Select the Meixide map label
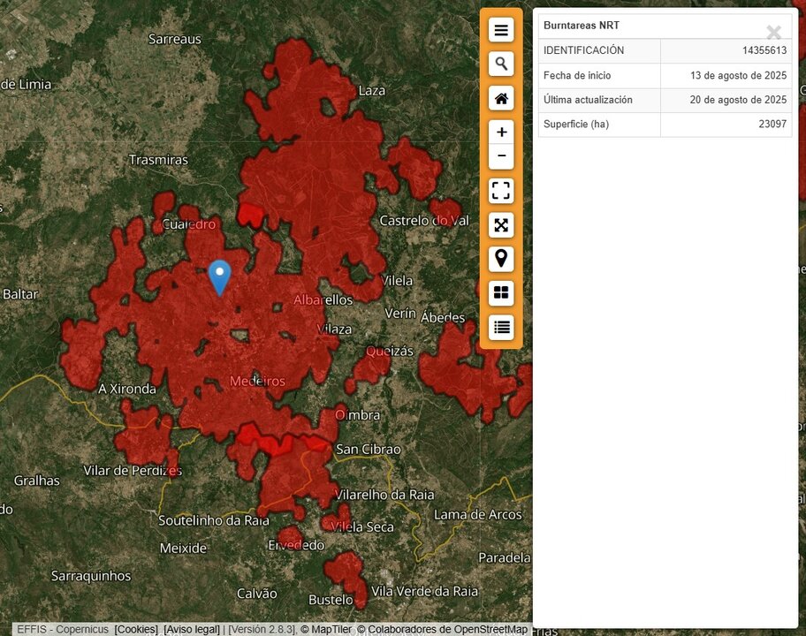This screenshot has width=806, height=636. (x=183, y=549)
